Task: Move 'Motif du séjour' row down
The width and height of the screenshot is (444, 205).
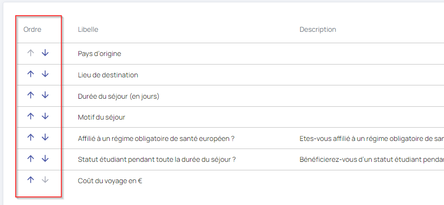Action: coord(45,116)
